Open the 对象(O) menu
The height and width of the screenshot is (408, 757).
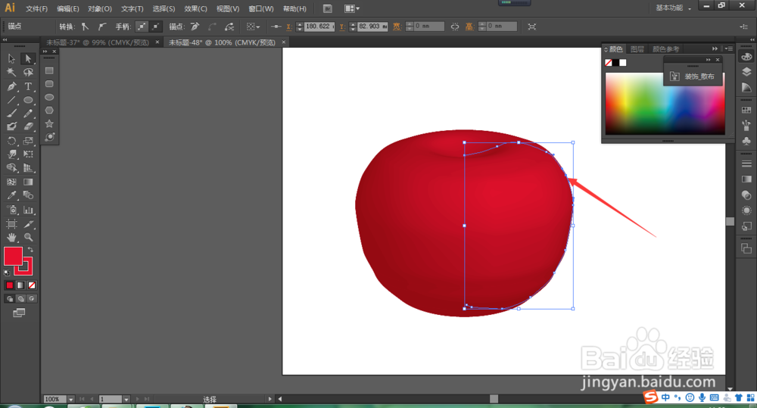coord(100,8)
